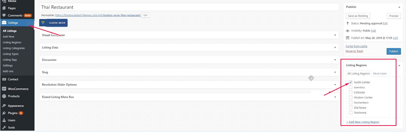
Task: Check the Old Rome region
Action: (351, 107)
